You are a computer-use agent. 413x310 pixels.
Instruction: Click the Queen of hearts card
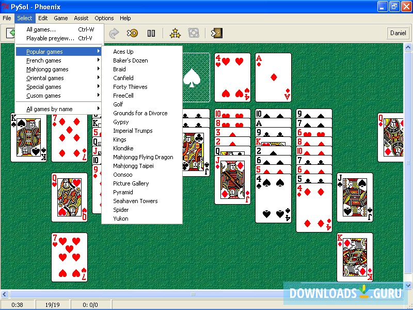point(69,197)
